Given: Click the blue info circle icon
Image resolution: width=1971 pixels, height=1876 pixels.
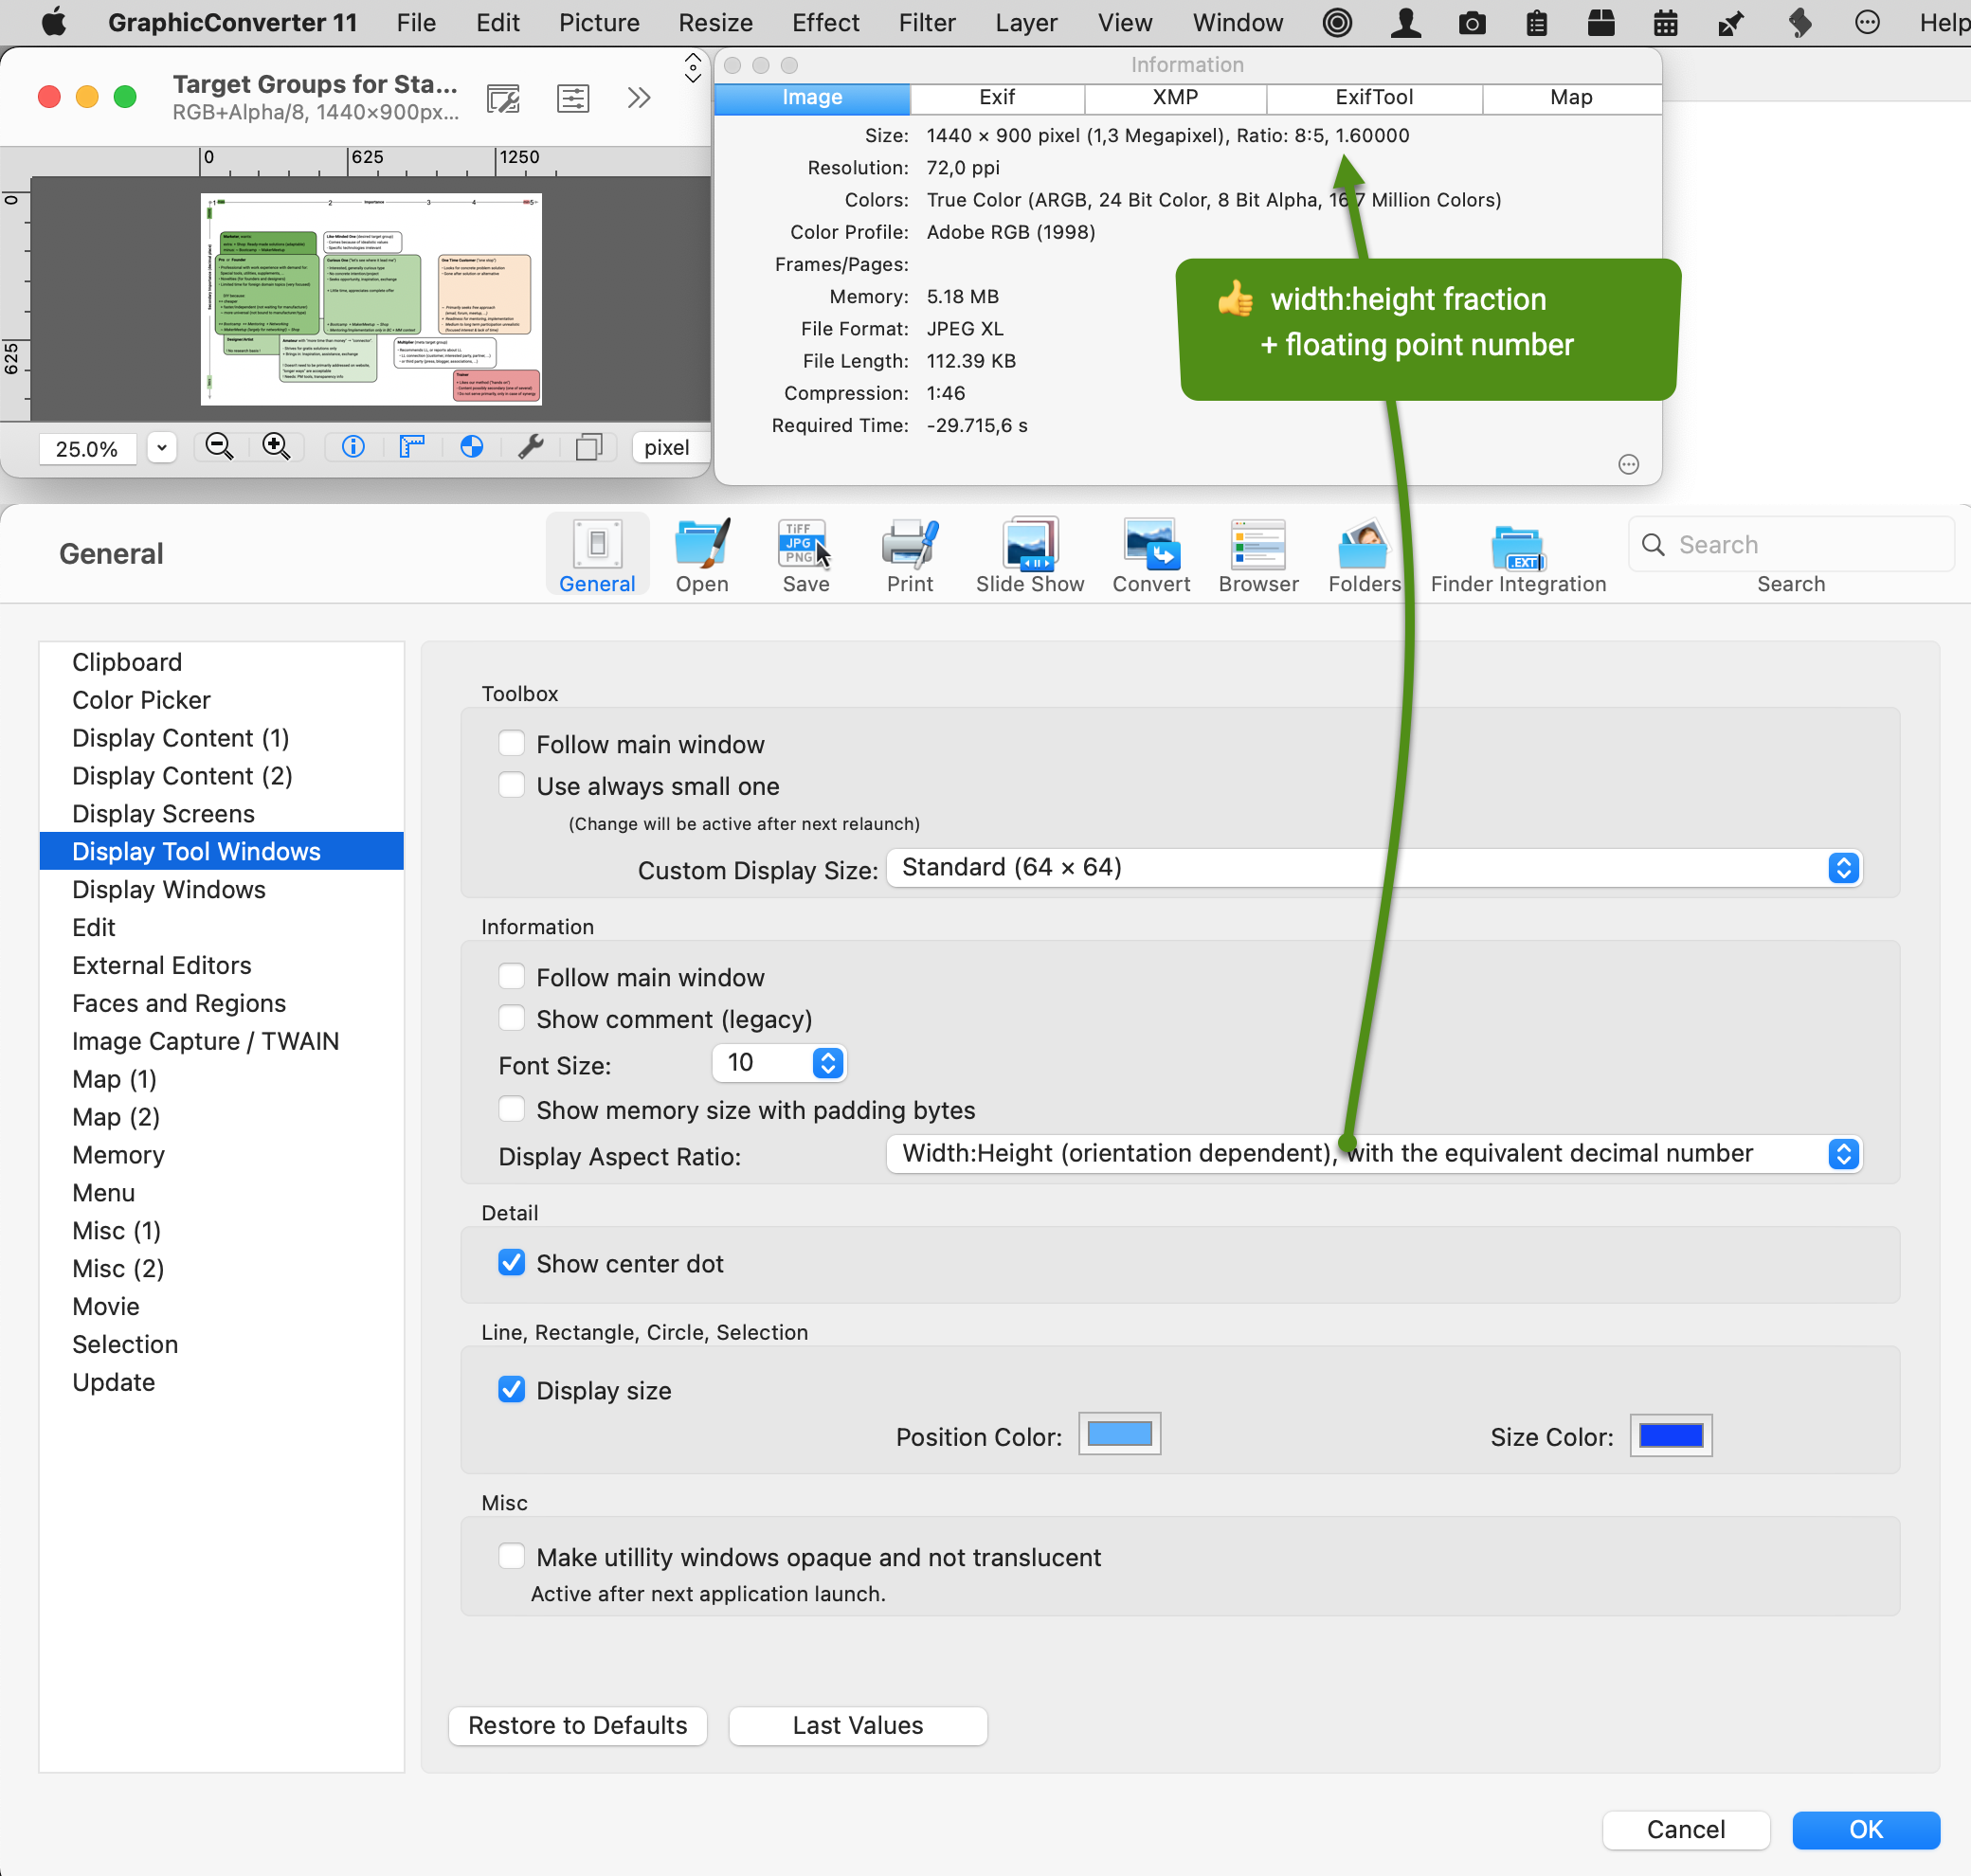Looking at the screenshot, I should [353, 447].
